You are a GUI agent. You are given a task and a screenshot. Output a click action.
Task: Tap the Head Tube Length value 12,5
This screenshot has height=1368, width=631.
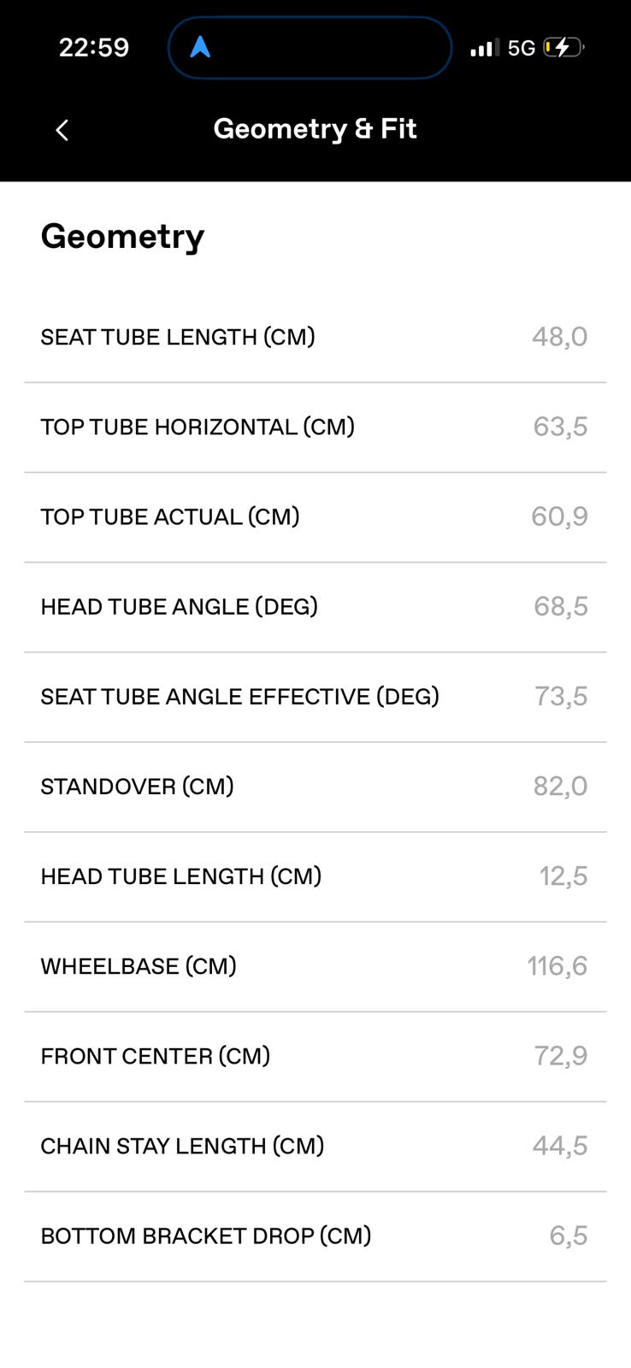563,876
